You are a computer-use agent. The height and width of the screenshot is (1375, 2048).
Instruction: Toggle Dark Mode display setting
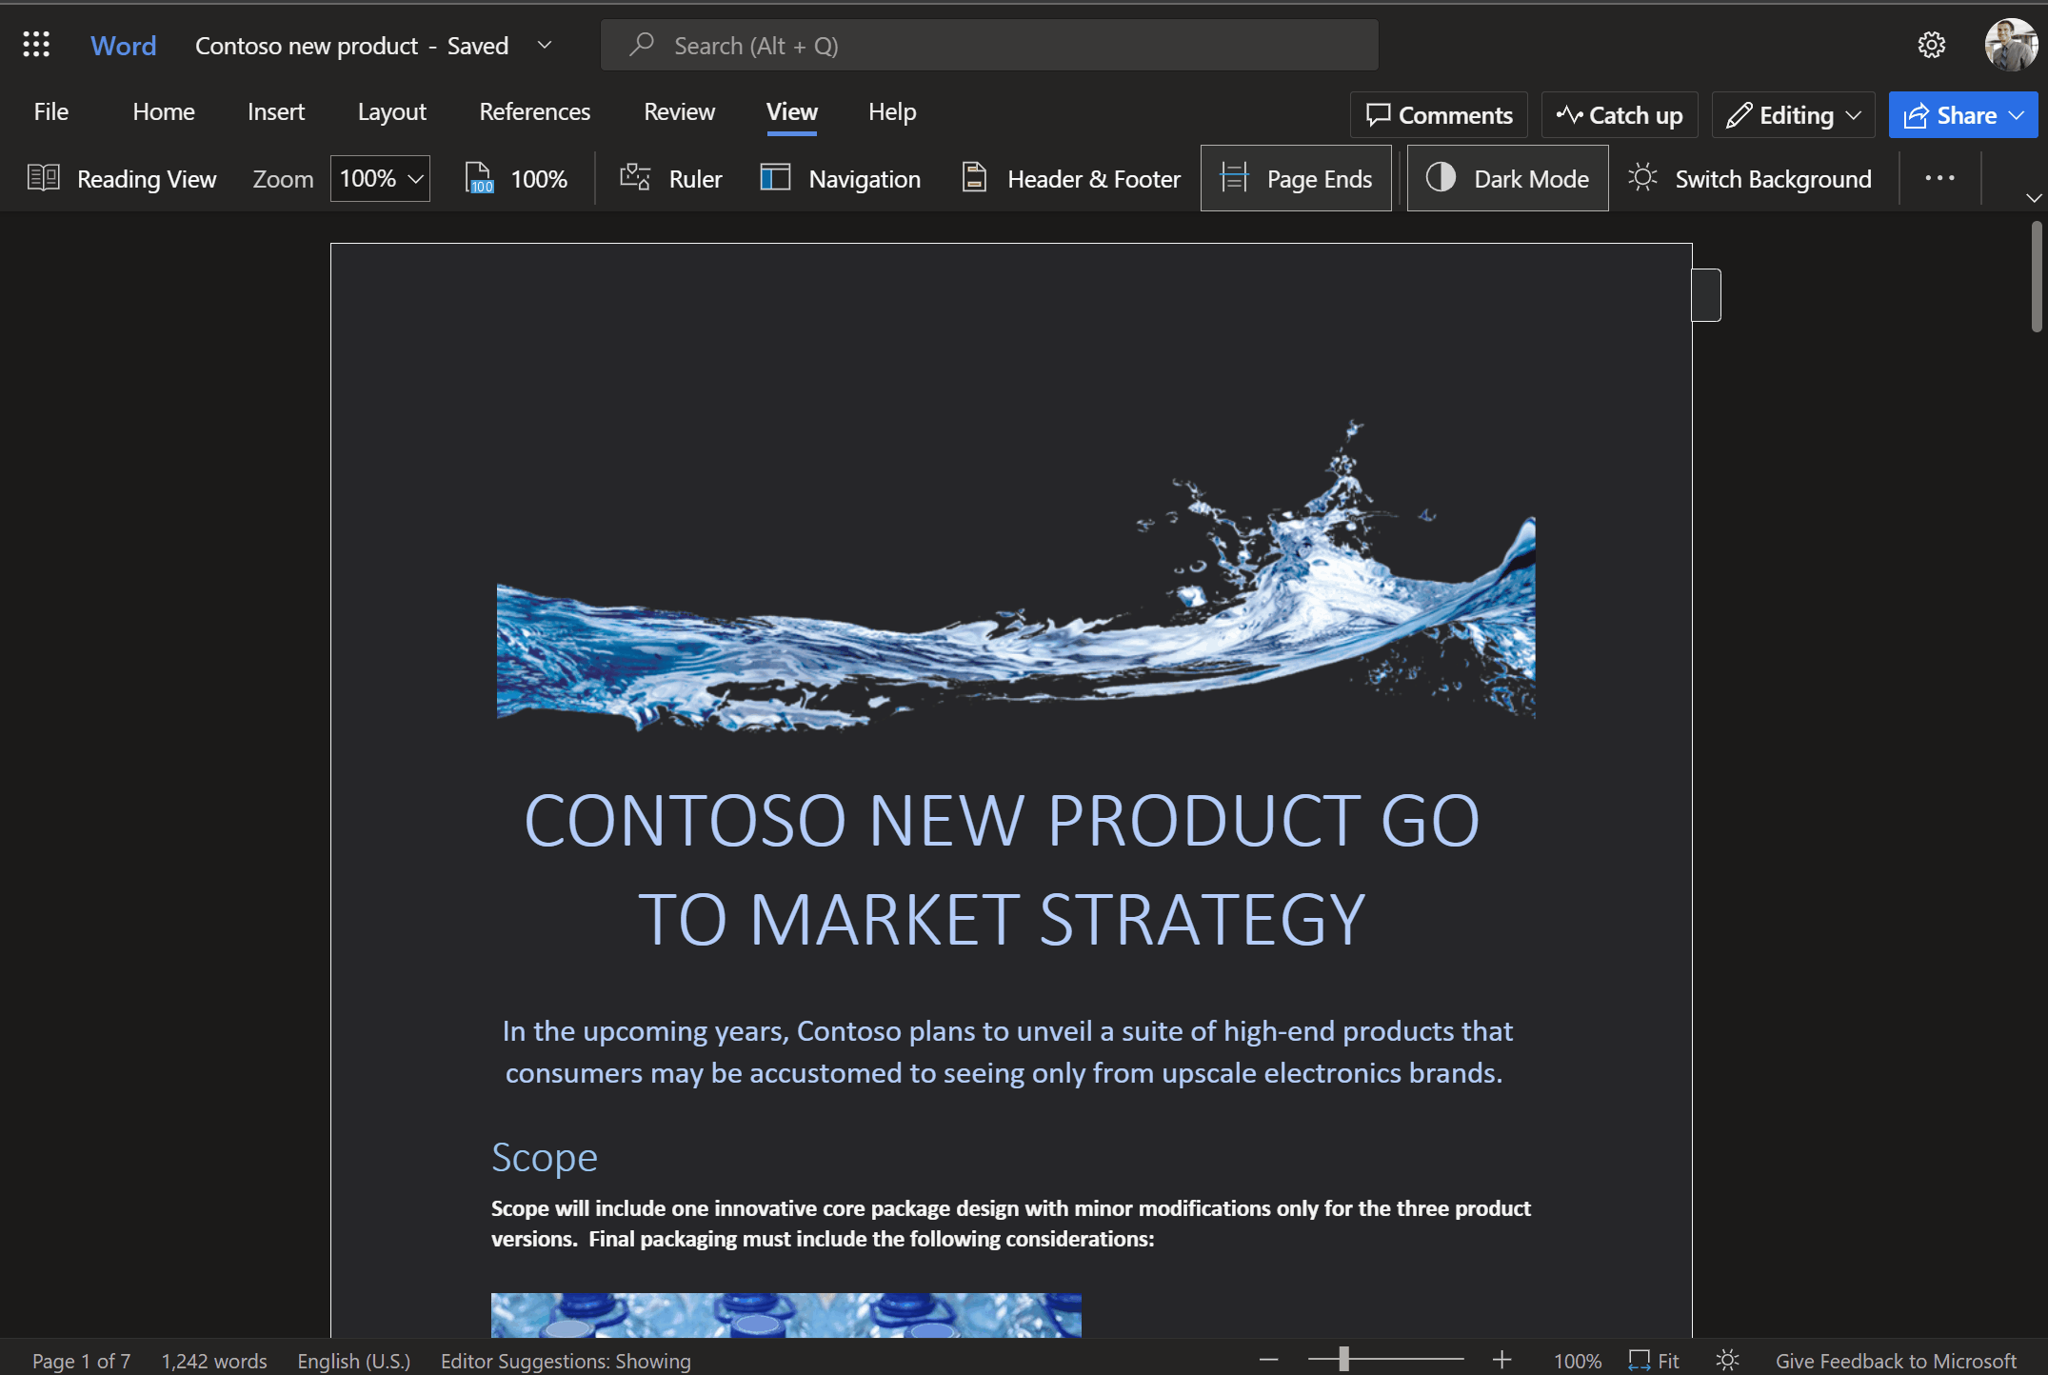tap(1508, 176)
